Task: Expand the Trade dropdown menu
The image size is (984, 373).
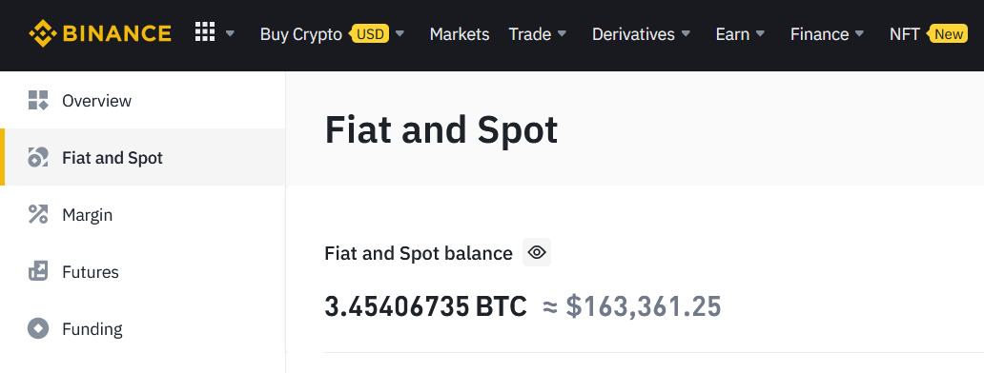Action: coord(538,34)
